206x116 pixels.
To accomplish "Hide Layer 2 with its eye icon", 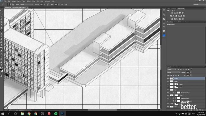I will pos(168,84).
